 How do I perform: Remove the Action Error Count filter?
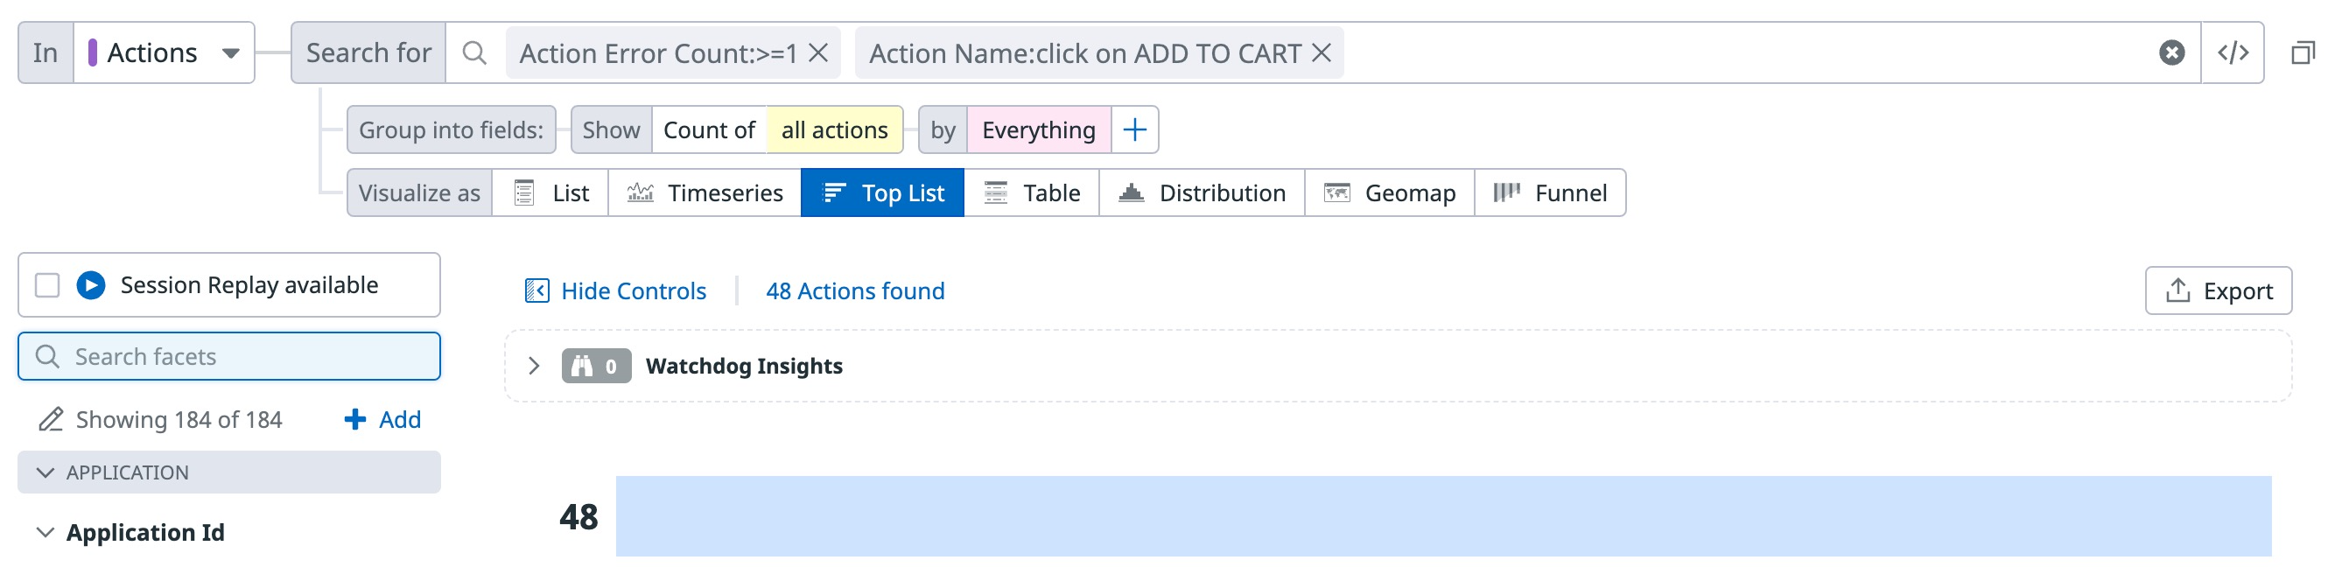(x=818, y=52)
